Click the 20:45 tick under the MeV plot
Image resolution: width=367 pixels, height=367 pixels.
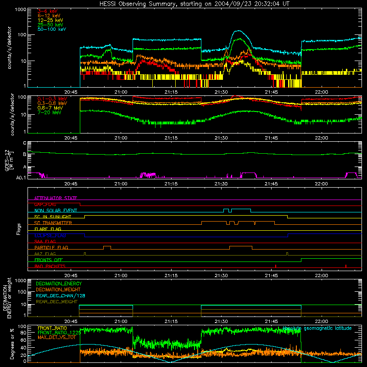71,138
